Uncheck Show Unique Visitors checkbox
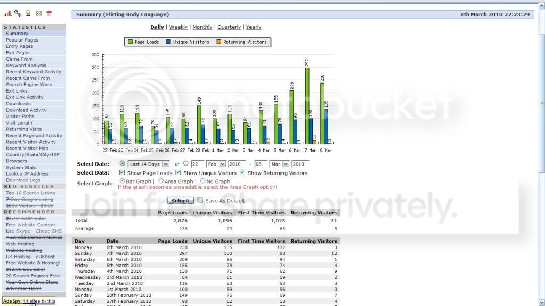 pos(178,172)
